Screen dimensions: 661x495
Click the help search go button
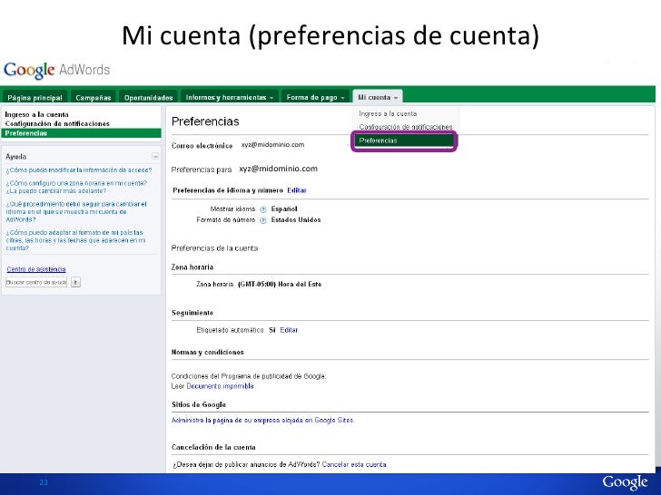pyautogui.click(x=75, y=282)
